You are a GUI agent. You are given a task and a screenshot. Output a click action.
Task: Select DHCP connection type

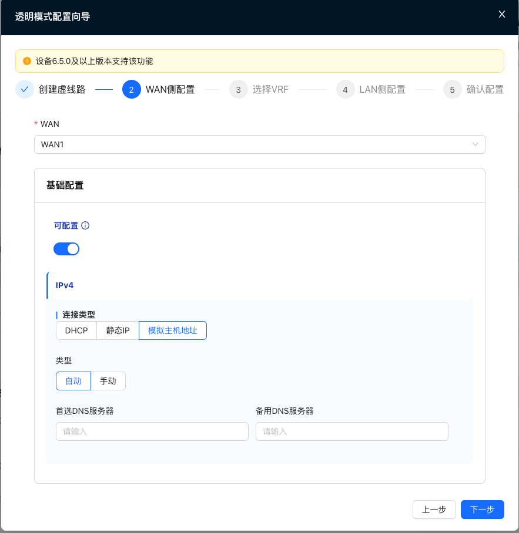(76, 330)
